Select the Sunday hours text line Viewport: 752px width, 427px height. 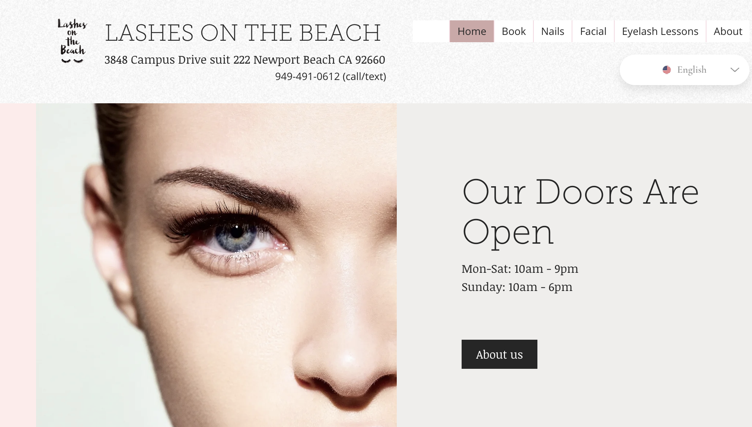point(517,287)
